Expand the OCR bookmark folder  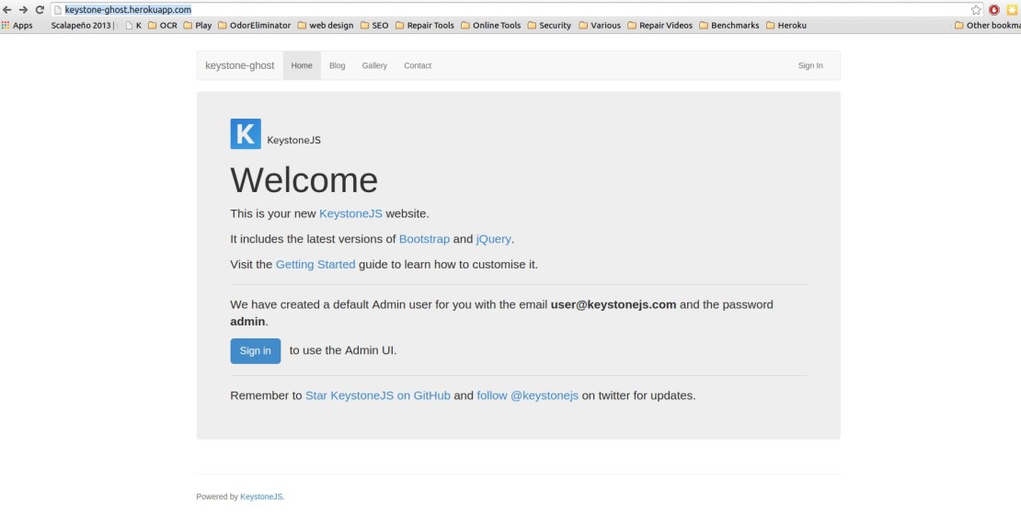pos(163,26)
